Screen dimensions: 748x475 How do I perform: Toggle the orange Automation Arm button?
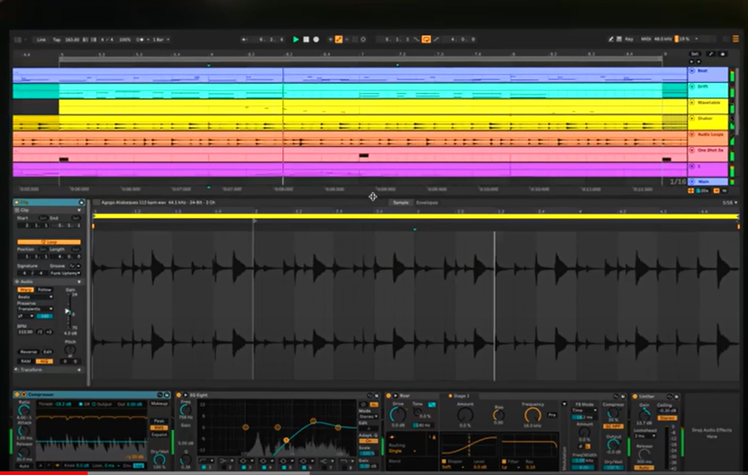point(339,40)
